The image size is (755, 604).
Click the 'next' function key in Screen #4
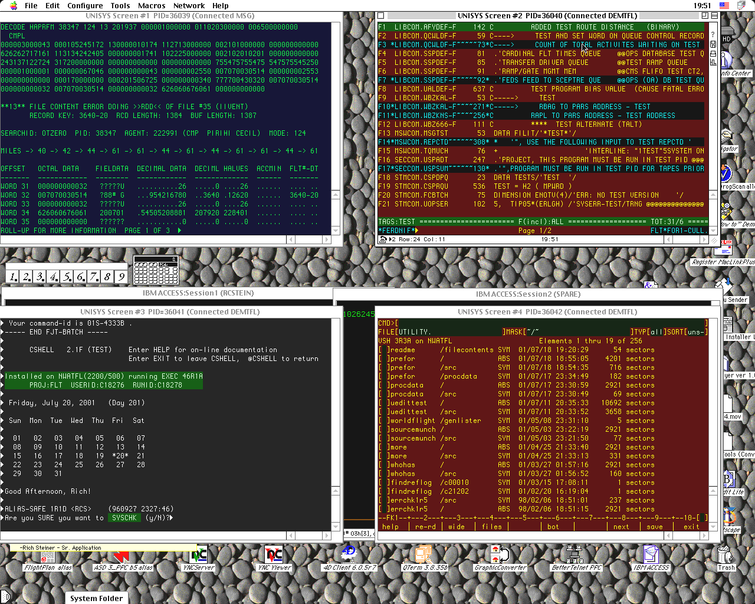621,527
